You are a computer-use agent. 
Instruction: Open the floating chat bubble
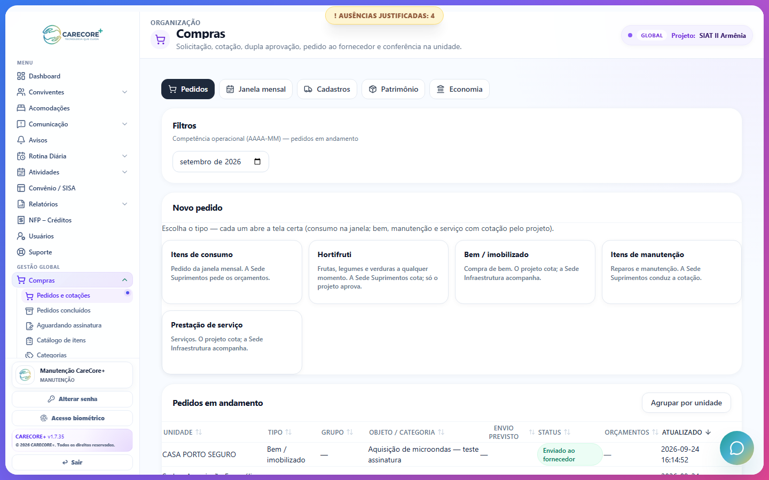pos(736,448)
